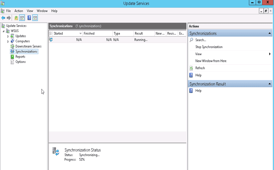Expand the Updates tree node arrow
The height and width of the screenshot is (170, 274).
click(8, 36)
